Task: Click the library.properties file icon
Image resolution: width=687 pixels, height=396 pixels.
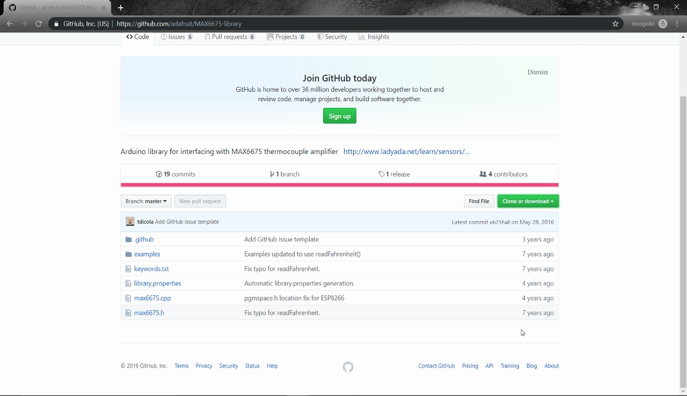Action: (x=128, y=283)
